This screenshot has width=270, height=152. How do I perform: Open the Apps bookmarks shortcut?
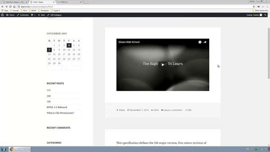pos(5,11)
